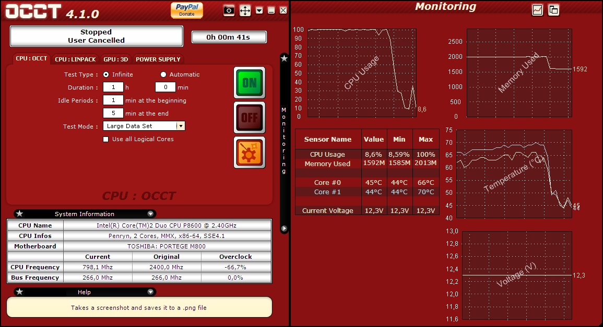Click the Intel Core2 Duo CPU name cell

pos(167,225)
